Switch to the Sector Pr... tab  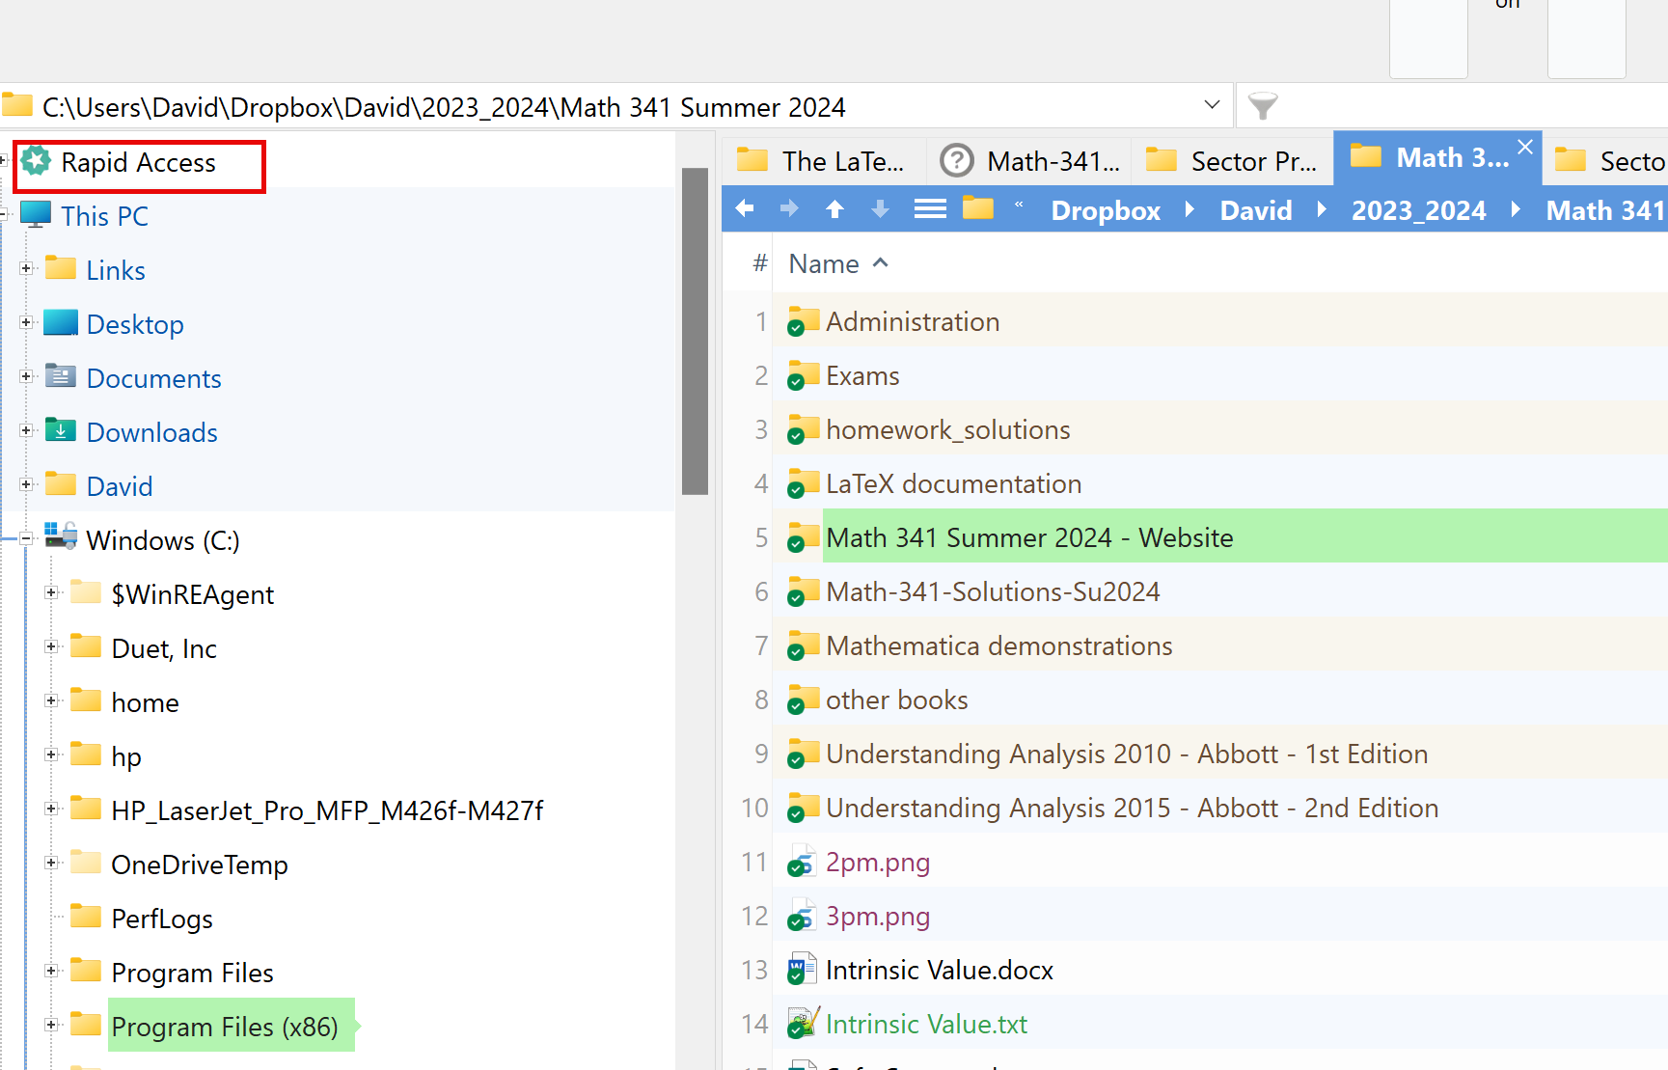point(1235,161)
